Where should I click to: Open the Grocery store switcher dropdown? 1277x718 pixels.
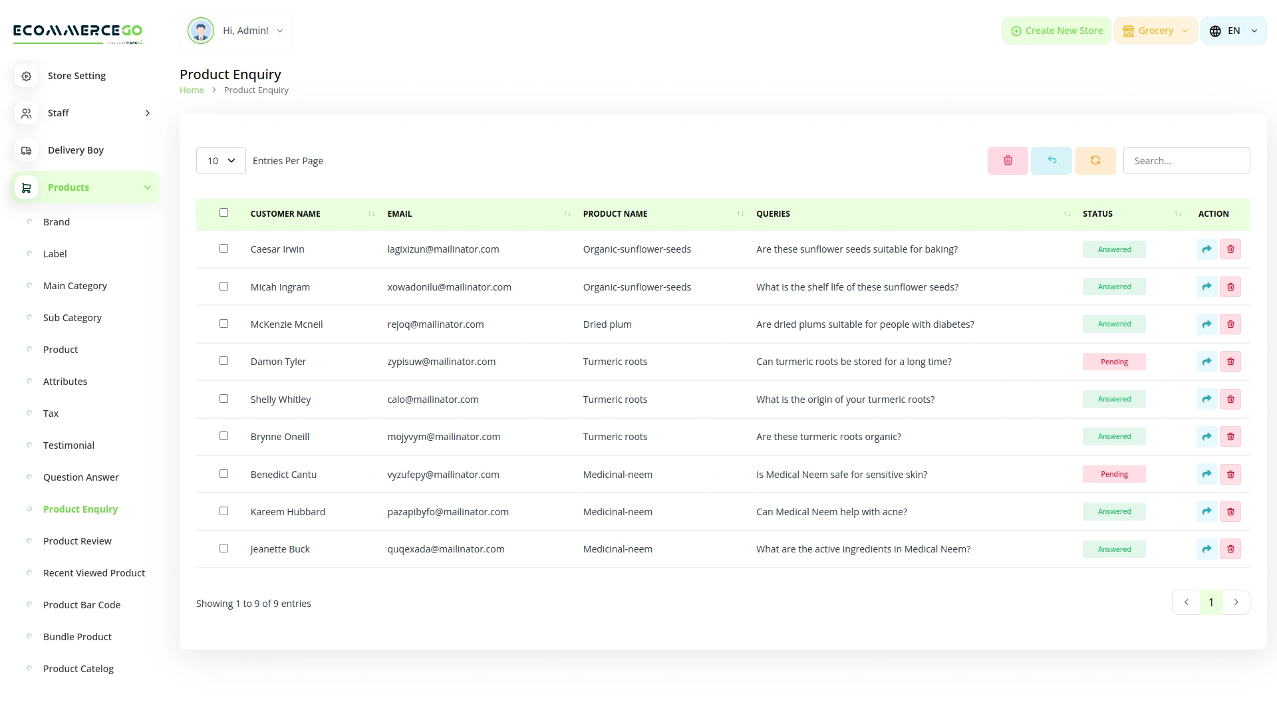tap(1155, 30)
